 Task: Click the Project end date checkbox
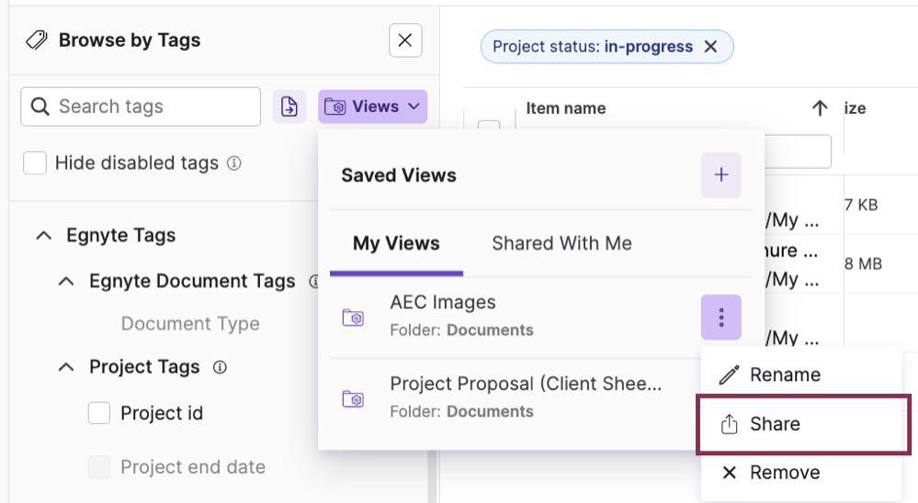[99, 467]
